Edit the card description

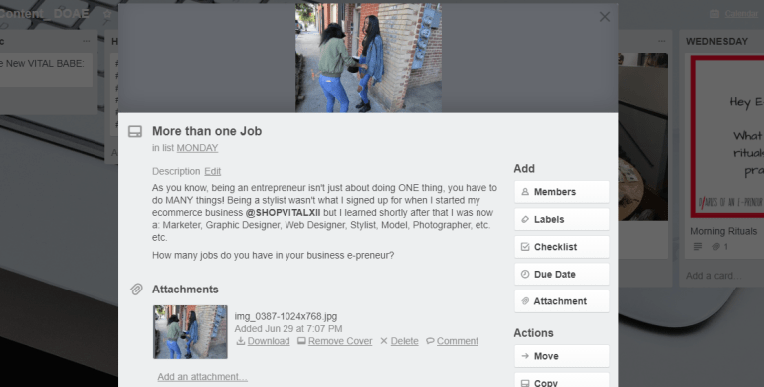pyautogui.click(x=213, y=171)
